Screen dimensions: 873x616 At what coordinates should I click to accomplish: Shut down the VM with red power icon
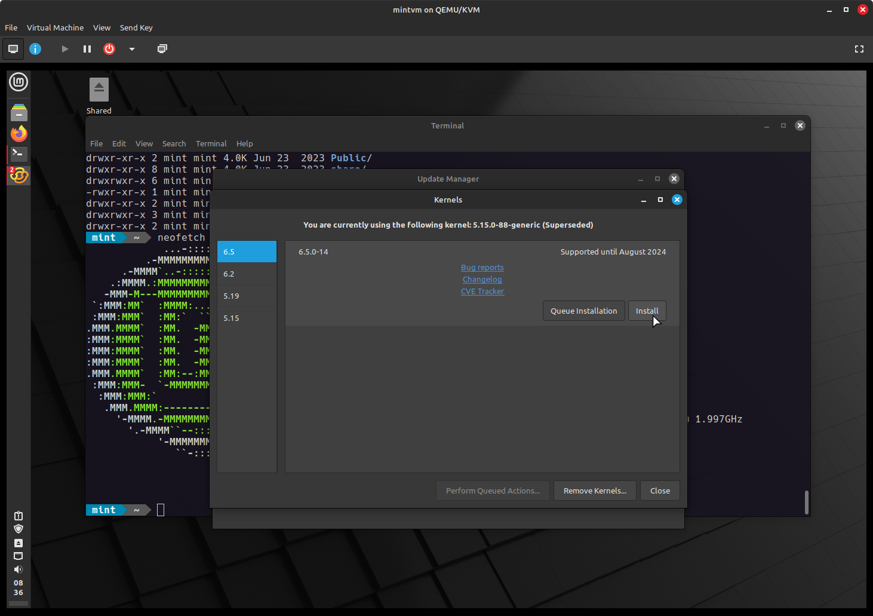click(109, 49)
